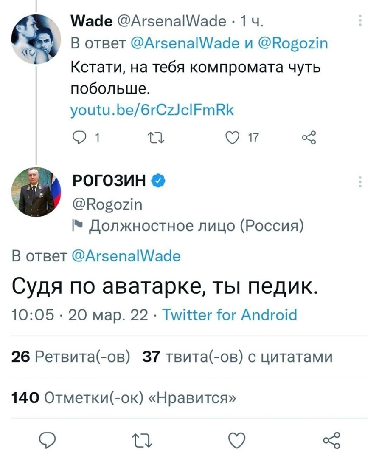This screenshot has height=459, width=379.
Task: Click the blue verified badge next to РОГОЗИН
Action: tap(157, 182)
